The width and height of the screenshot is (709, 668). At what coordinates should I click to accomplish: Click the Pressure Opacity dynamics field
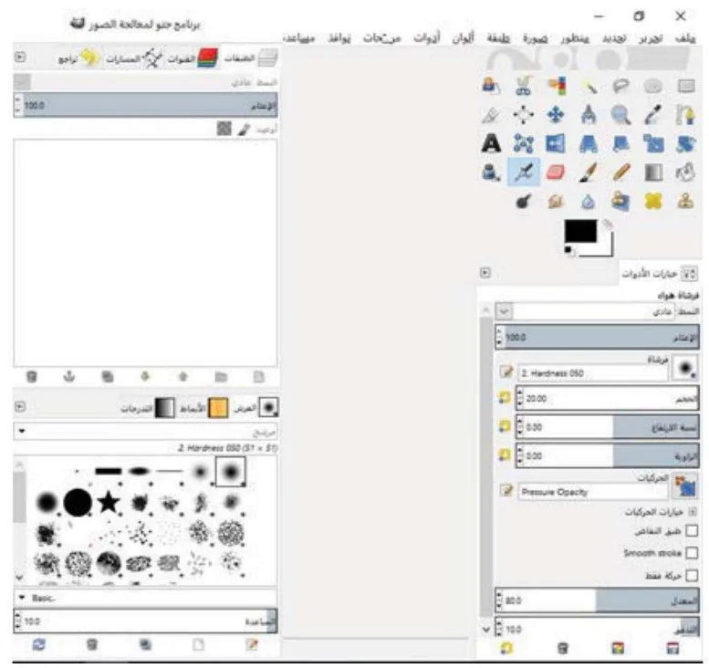pos(592,492)
